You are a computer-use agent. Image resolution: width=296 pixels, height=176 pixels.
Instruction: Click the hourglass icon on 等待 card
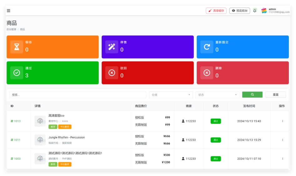pyautogui.click(x=17, y=47)
